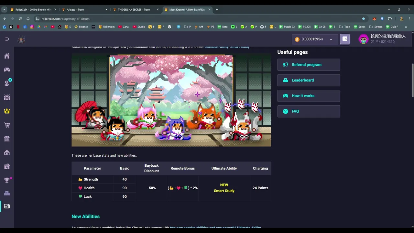Open the crafting toolbox sidebar icon
Image resolution: width=414 pixels, height=233 pixels.
tap(7, 166)
